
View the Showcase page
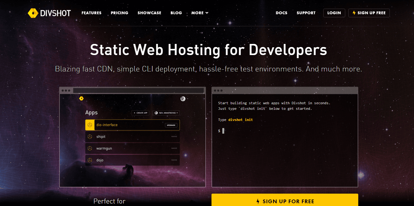point(149,13)
